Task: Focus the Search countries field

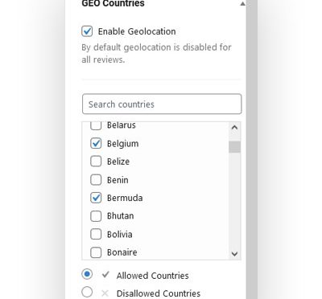Action: (x=162, y=104)
